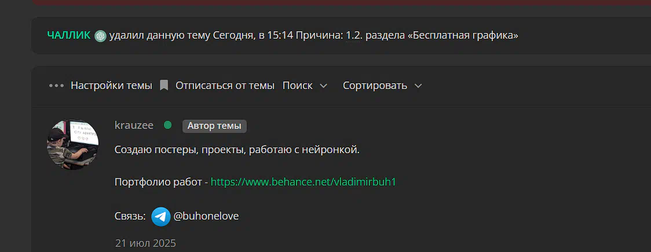Screen dimensions: 651x252
Task: Open krauzee's avatar picture
Action: point(72,144)
